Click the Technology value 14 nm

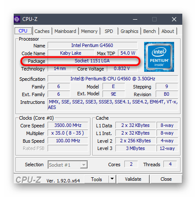[60, 68]
